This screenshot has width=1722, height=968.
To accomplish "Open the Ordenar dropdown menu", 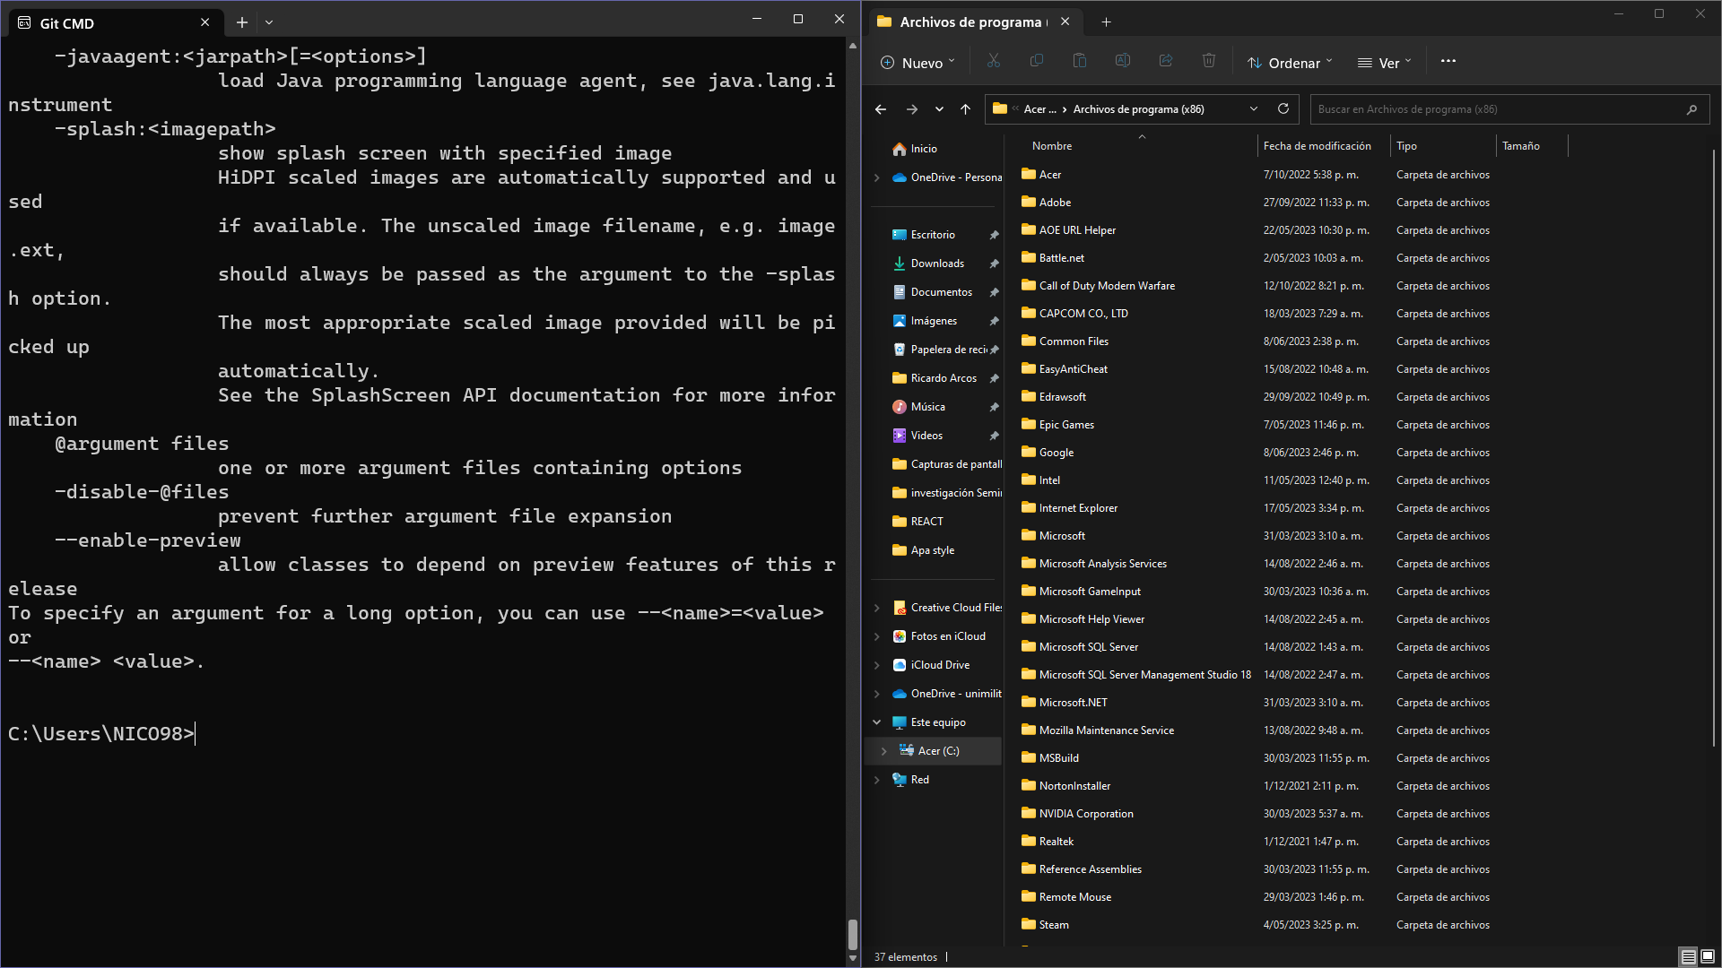I will [1290, 62].
